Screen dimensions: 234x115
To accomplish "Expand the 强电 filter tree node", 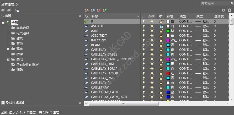I will point(8,49).
